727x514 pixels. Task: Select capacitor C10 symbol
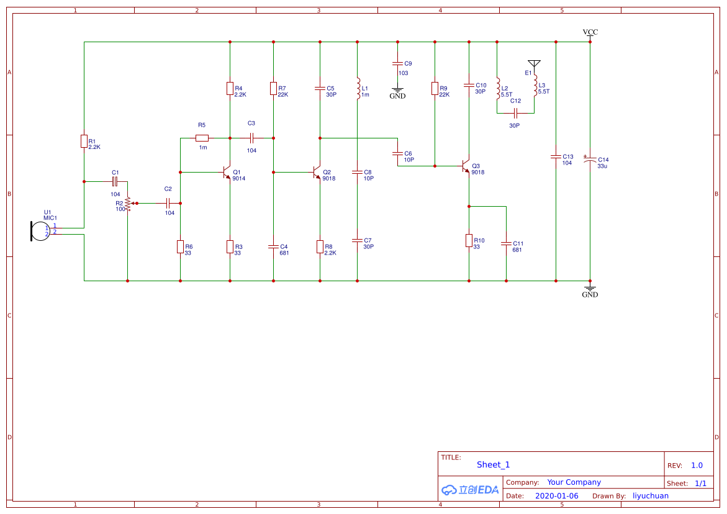pos(469,85)
